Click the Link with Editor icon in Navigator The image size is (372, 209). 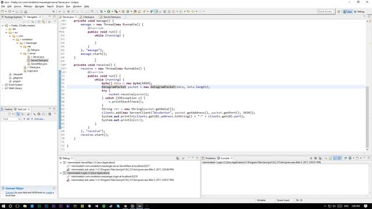point(44,21)
